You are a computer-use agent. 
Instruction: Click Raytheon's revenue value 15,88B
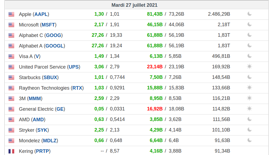155,88
